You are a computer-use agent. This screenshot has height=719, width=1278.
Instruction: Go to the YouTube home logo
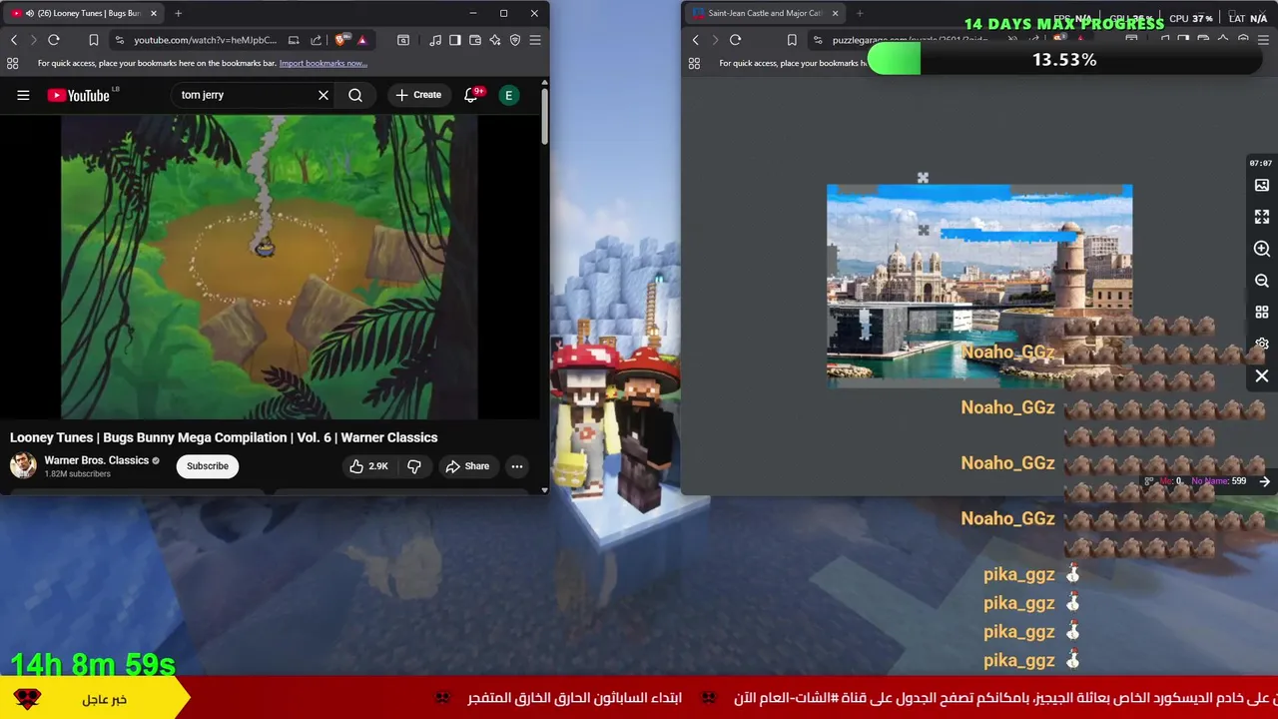pos(80,95)
